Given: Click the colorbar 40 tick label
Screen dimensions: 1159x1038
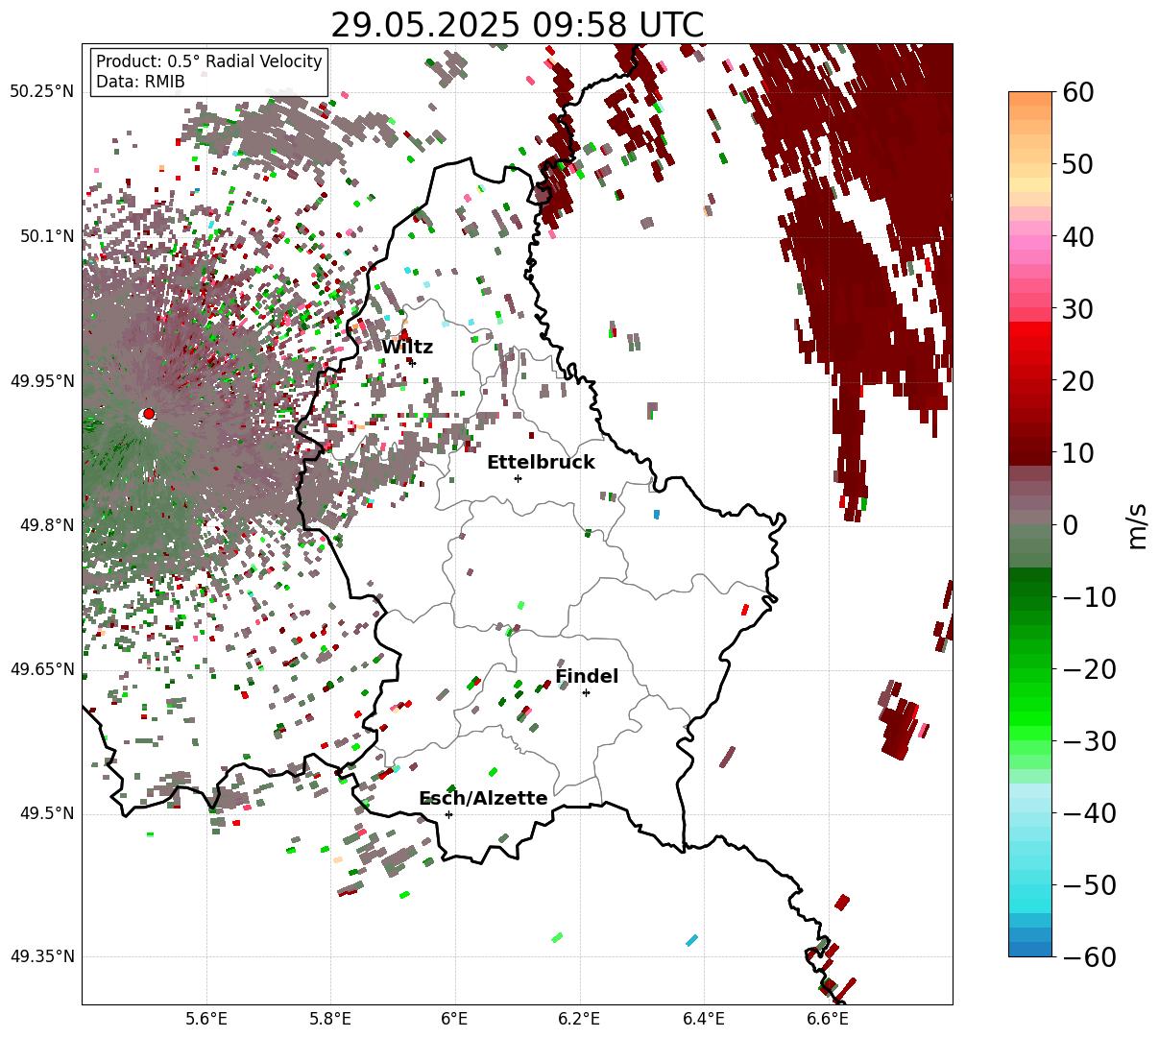Looking at the screenshot, I should (x=1077, y=236).
